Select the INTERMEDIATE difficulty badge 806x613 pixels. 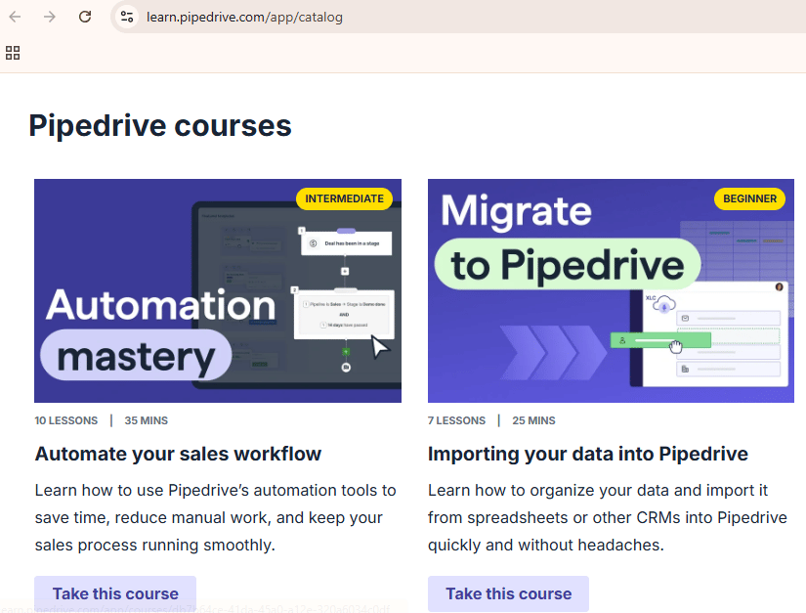coord(344,197)
